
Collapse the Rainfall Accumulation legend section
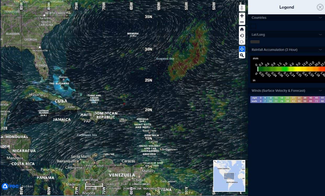click(320, 50)
